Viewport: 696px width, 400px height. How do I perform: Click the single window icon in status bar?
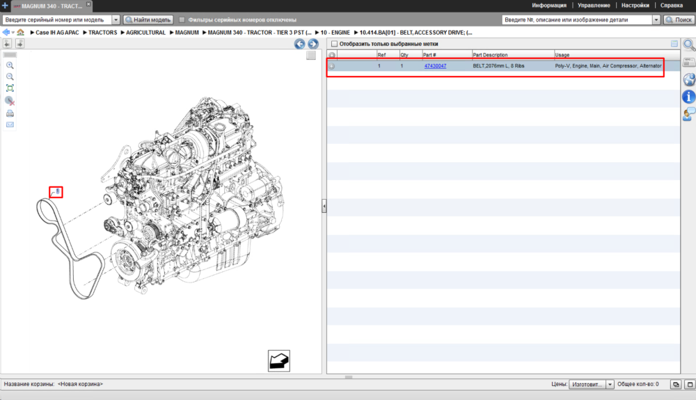point(690,385)
